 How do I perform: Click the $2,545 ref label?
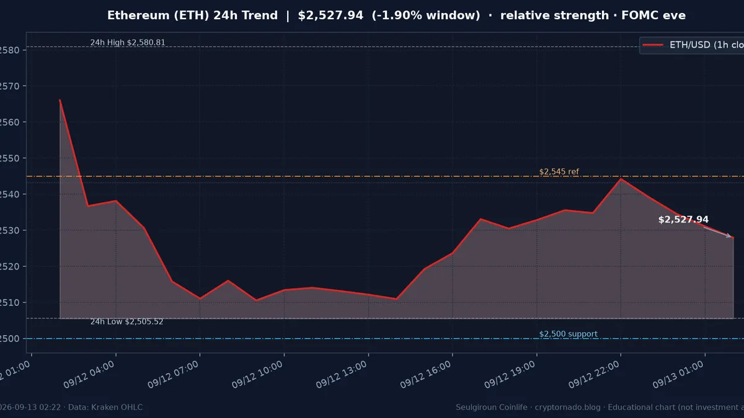[559, 172]
